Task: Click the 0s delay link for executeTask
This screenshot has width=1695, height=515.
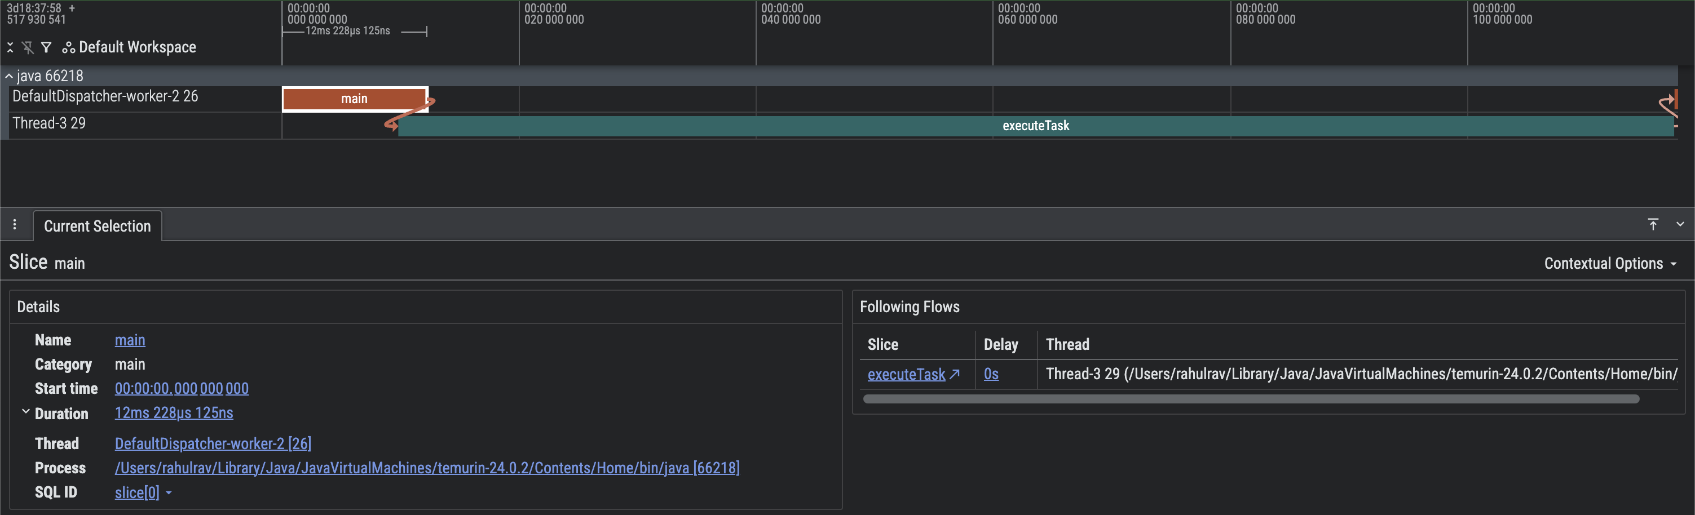Action: click(x=991, y=374)
